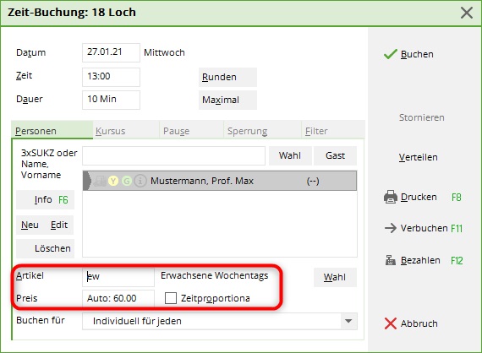Click the Runden button
This screenshot has height=353, width=482.
point(227,77)
